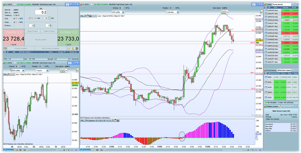Click the wrench icon in positions table header

click(x=8, y=52)
